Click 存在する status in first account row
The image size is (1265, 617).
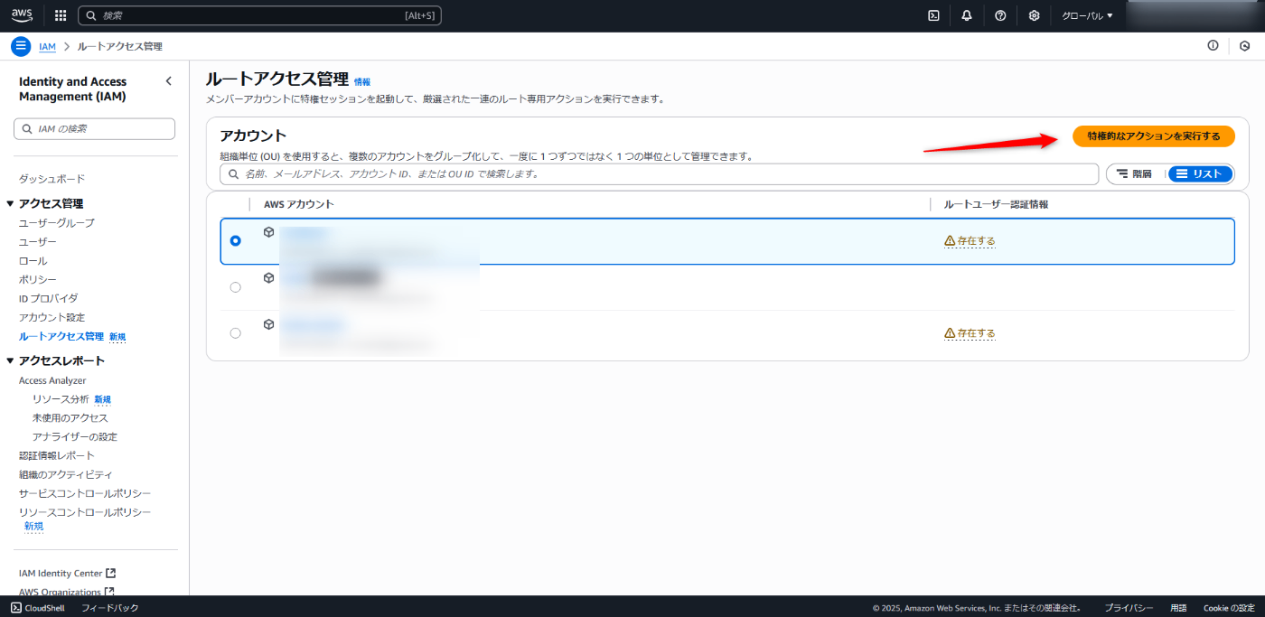coord(970,241)
